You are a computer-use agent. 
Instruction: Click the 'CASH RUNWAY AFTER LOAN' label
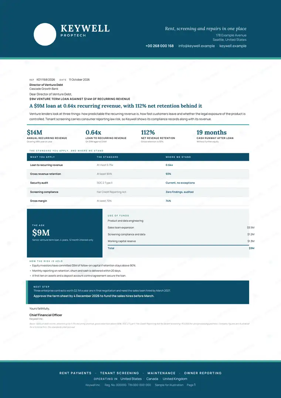pos(215,138)
